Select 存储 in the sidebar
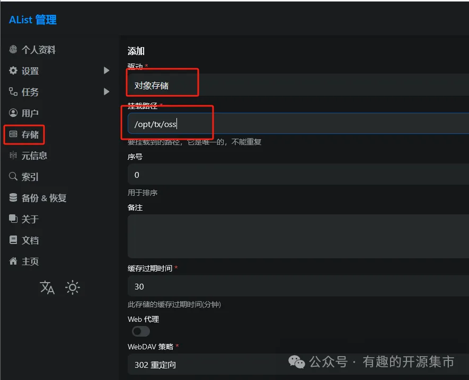 [x=30, y=134]
